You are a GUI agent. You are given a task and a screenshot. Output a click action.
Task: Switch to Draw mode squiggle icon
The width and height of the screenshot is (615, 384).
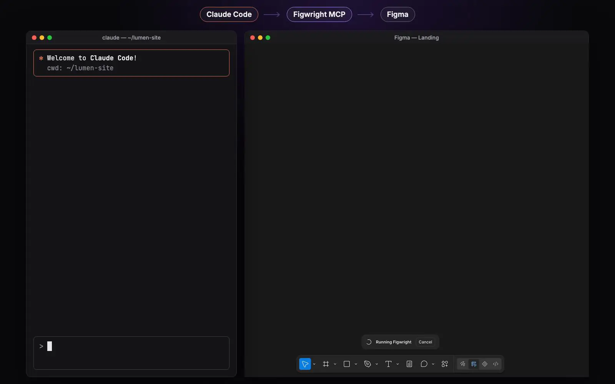tap(463, 364)
